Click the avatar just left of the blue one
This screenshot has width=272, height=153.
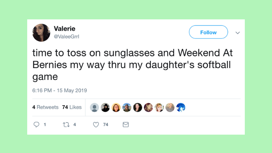coord(170,107)
